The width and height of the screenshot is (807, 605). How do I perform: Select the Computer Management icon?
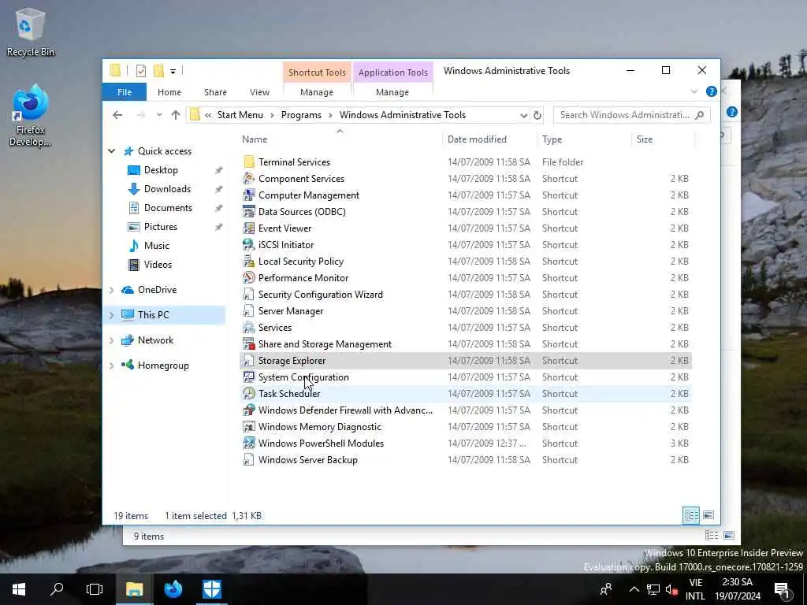[x=249, y=195]
